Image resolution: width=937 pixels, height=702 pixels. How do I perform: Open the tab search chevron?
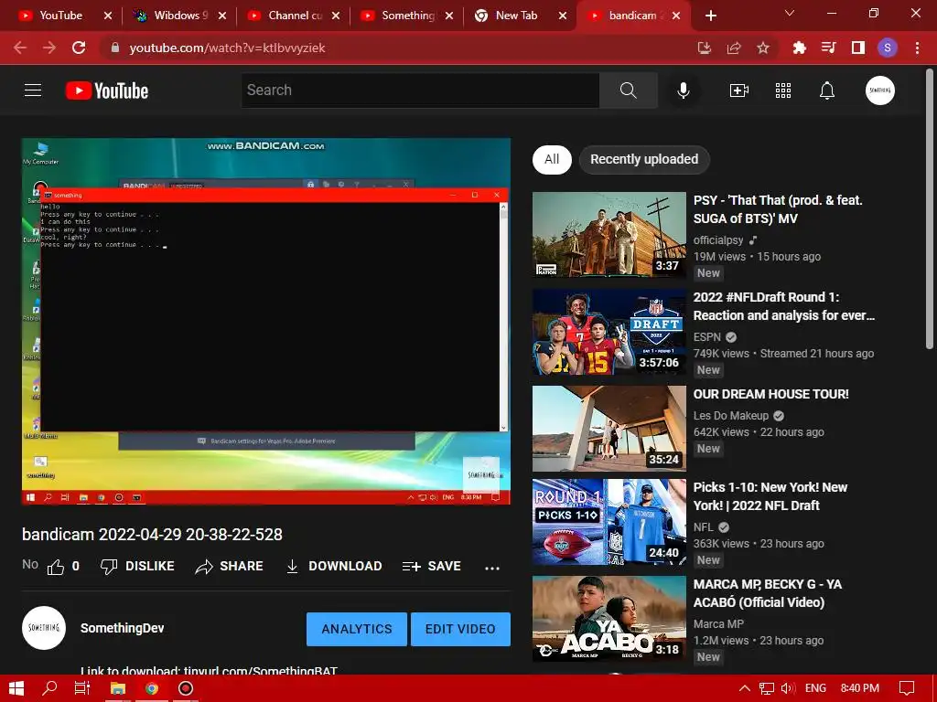coord(790,13)
